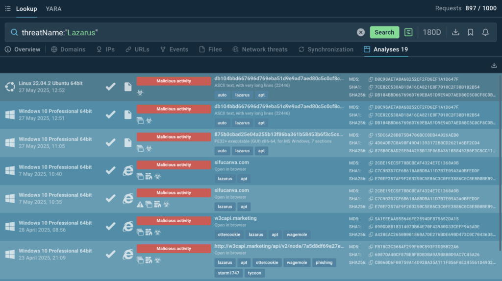Download search results from search bar

(455, 32)
